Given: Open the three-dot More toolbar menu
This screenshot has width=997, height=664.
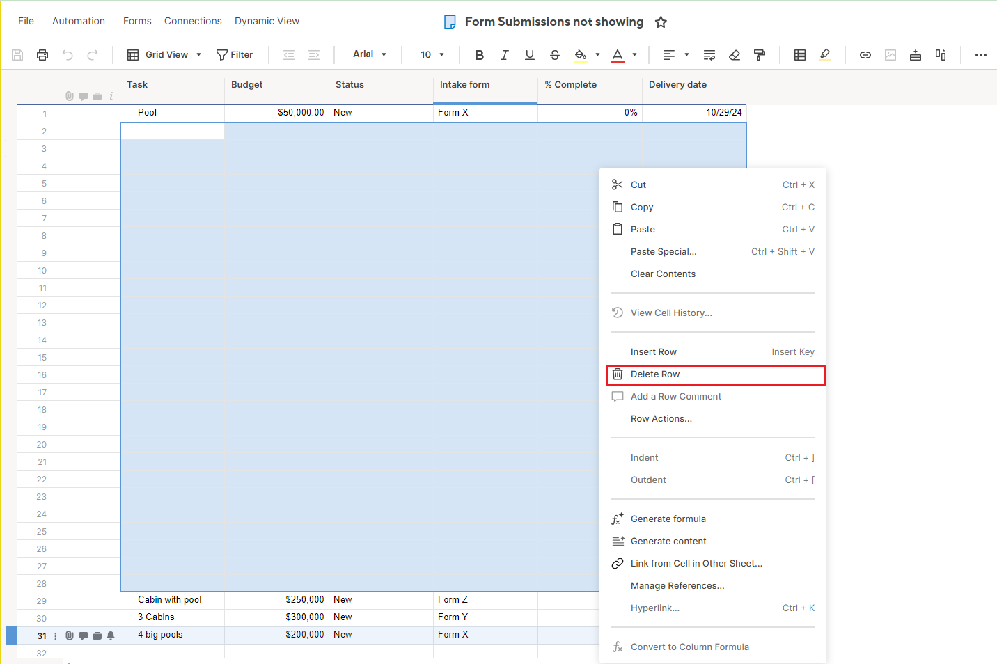Looking at the screenshot, I should tap(981, 55).
